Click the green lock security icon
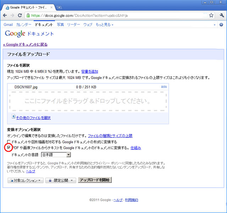The height and width of the screenshot is (213, 227). 28,15
